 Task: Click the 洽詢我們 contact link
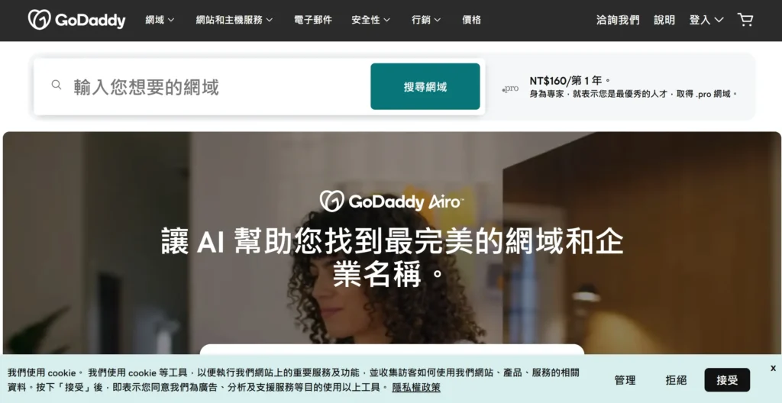tap(618, 20)
